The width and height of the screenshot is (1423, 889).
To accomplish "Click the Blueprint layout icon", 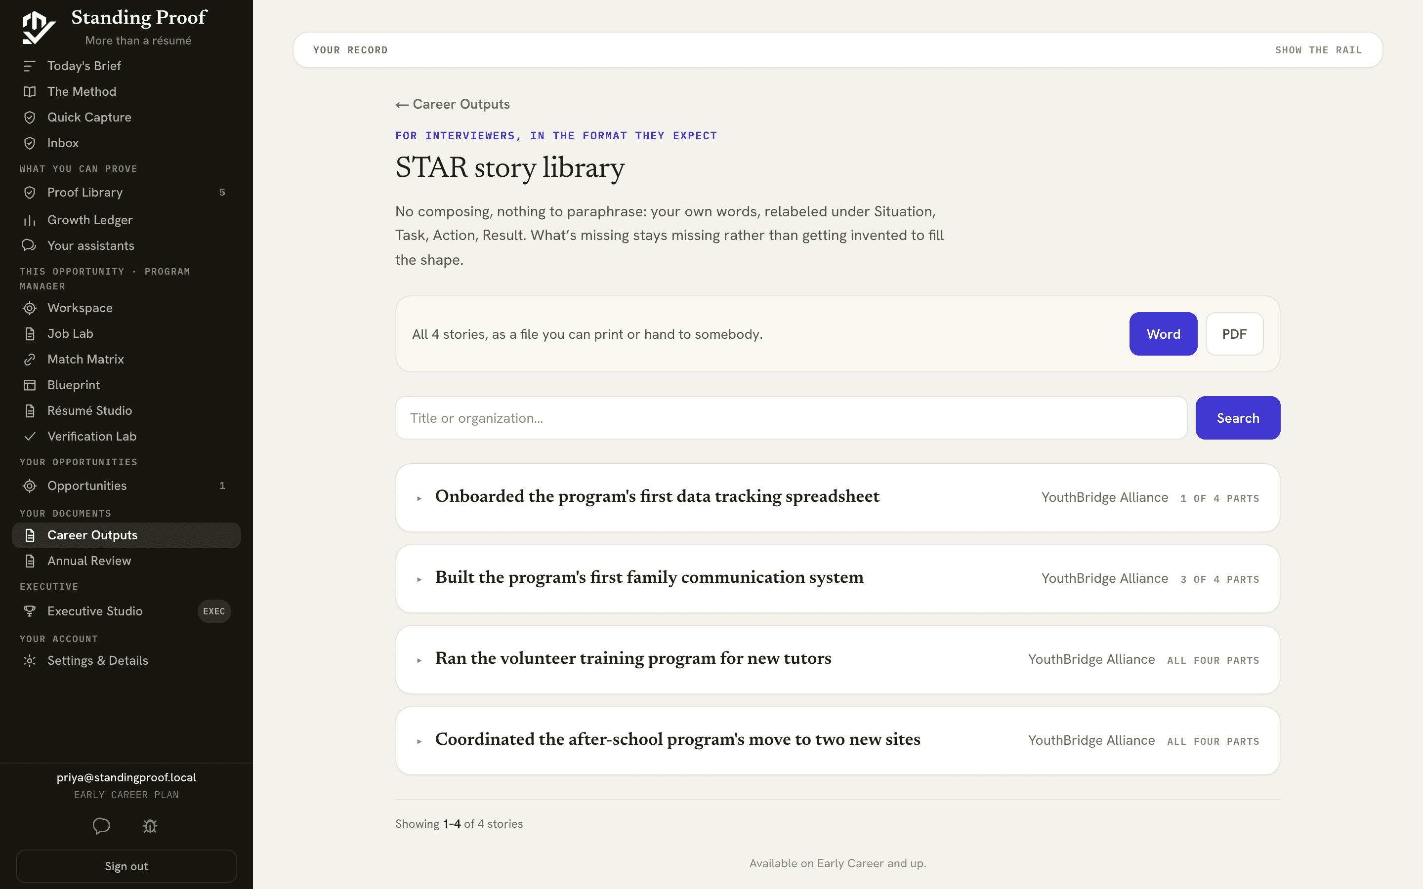I will pyautogui.click(x=30, y=385).
